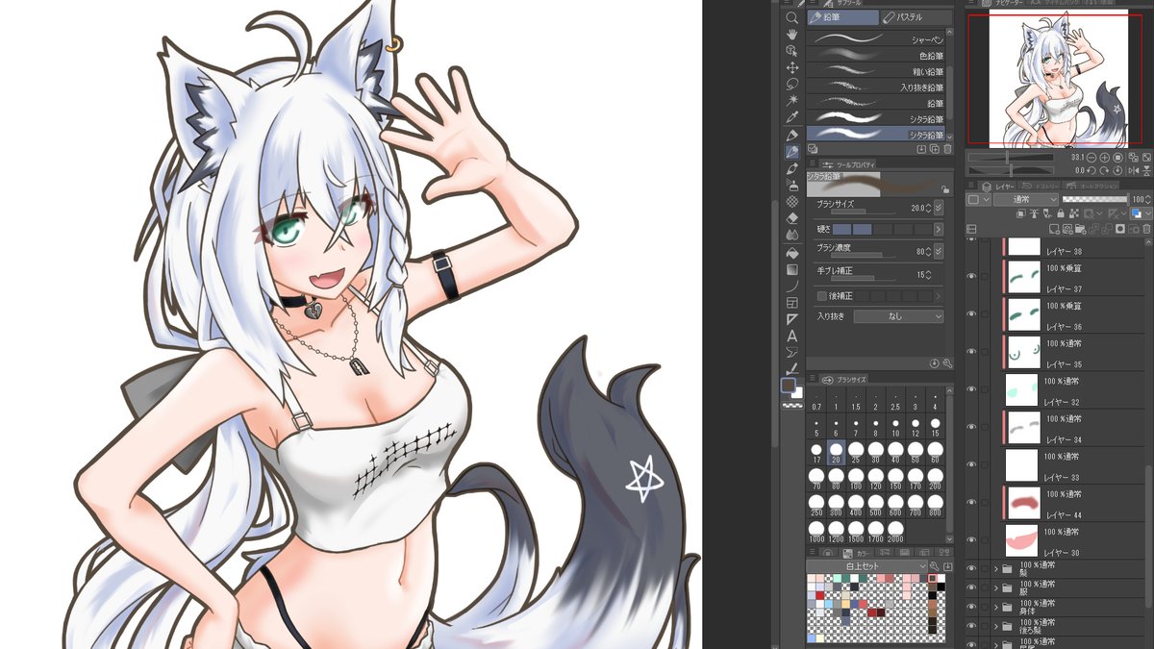1154x649 pixels.
Task: Select the Text tool
Action: click(792, 336)
